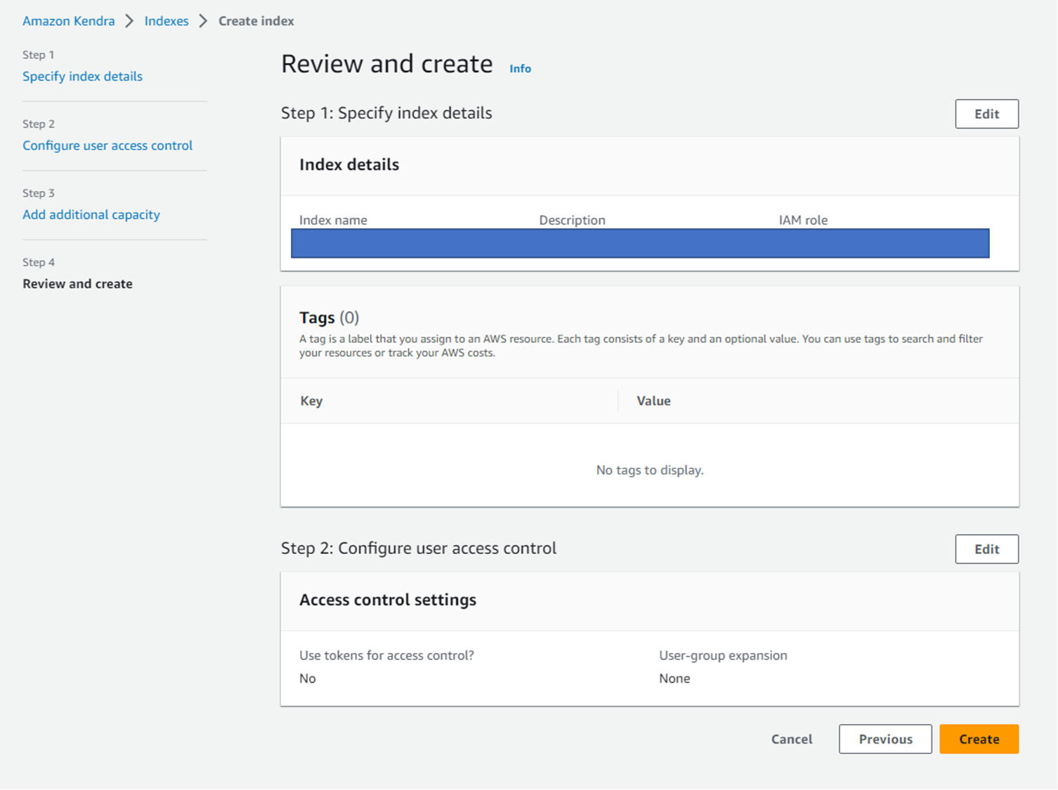Viewport: 1058px width, 790px height.
Task: Open Add additional capacity step link
Action: click(x=91, y=215)
